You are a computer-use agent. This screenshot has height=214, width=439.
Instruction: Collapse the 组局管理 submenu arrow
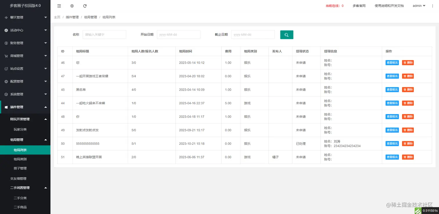pyautogui.click(x=46, y=140)
